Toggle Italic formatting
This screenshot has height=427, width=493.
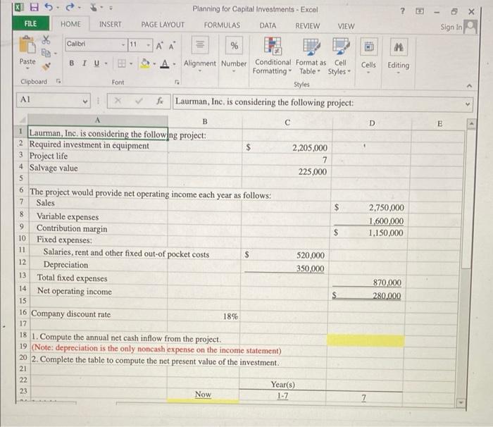point(85,63)
